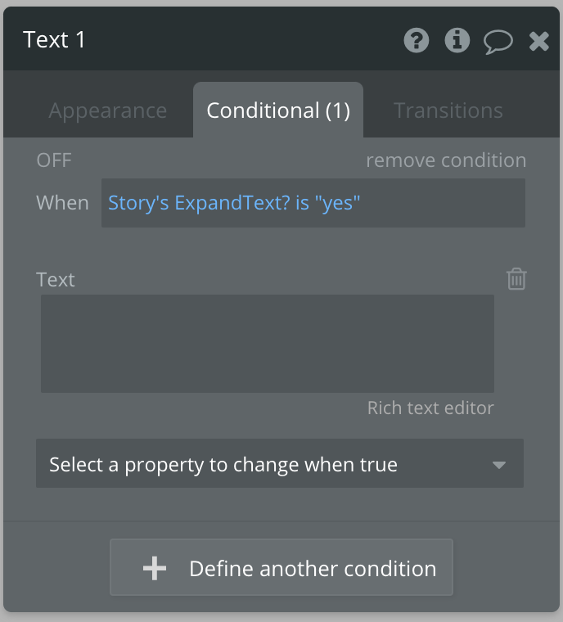Click the remove condition link
563x622 pixels.
(445, 160)
